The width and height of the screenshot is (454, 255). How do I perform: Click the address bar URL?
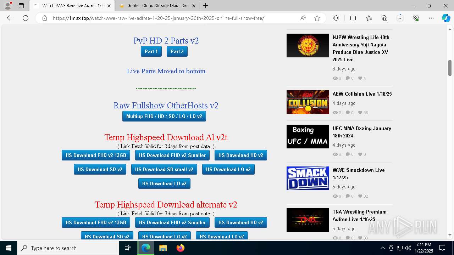point(158,18)
